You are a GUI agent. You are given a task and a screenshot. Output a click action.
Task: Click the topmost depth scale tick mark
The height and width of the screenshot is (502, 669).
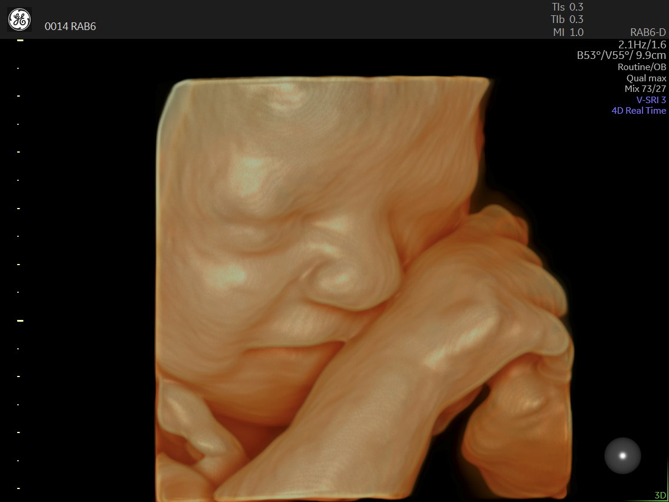tap(20, 40)
